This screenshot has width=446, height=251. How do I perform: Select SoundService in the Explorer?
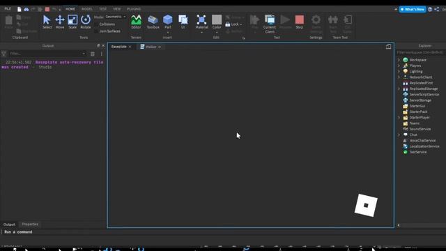pyautogui.click(x=420, y=129)
